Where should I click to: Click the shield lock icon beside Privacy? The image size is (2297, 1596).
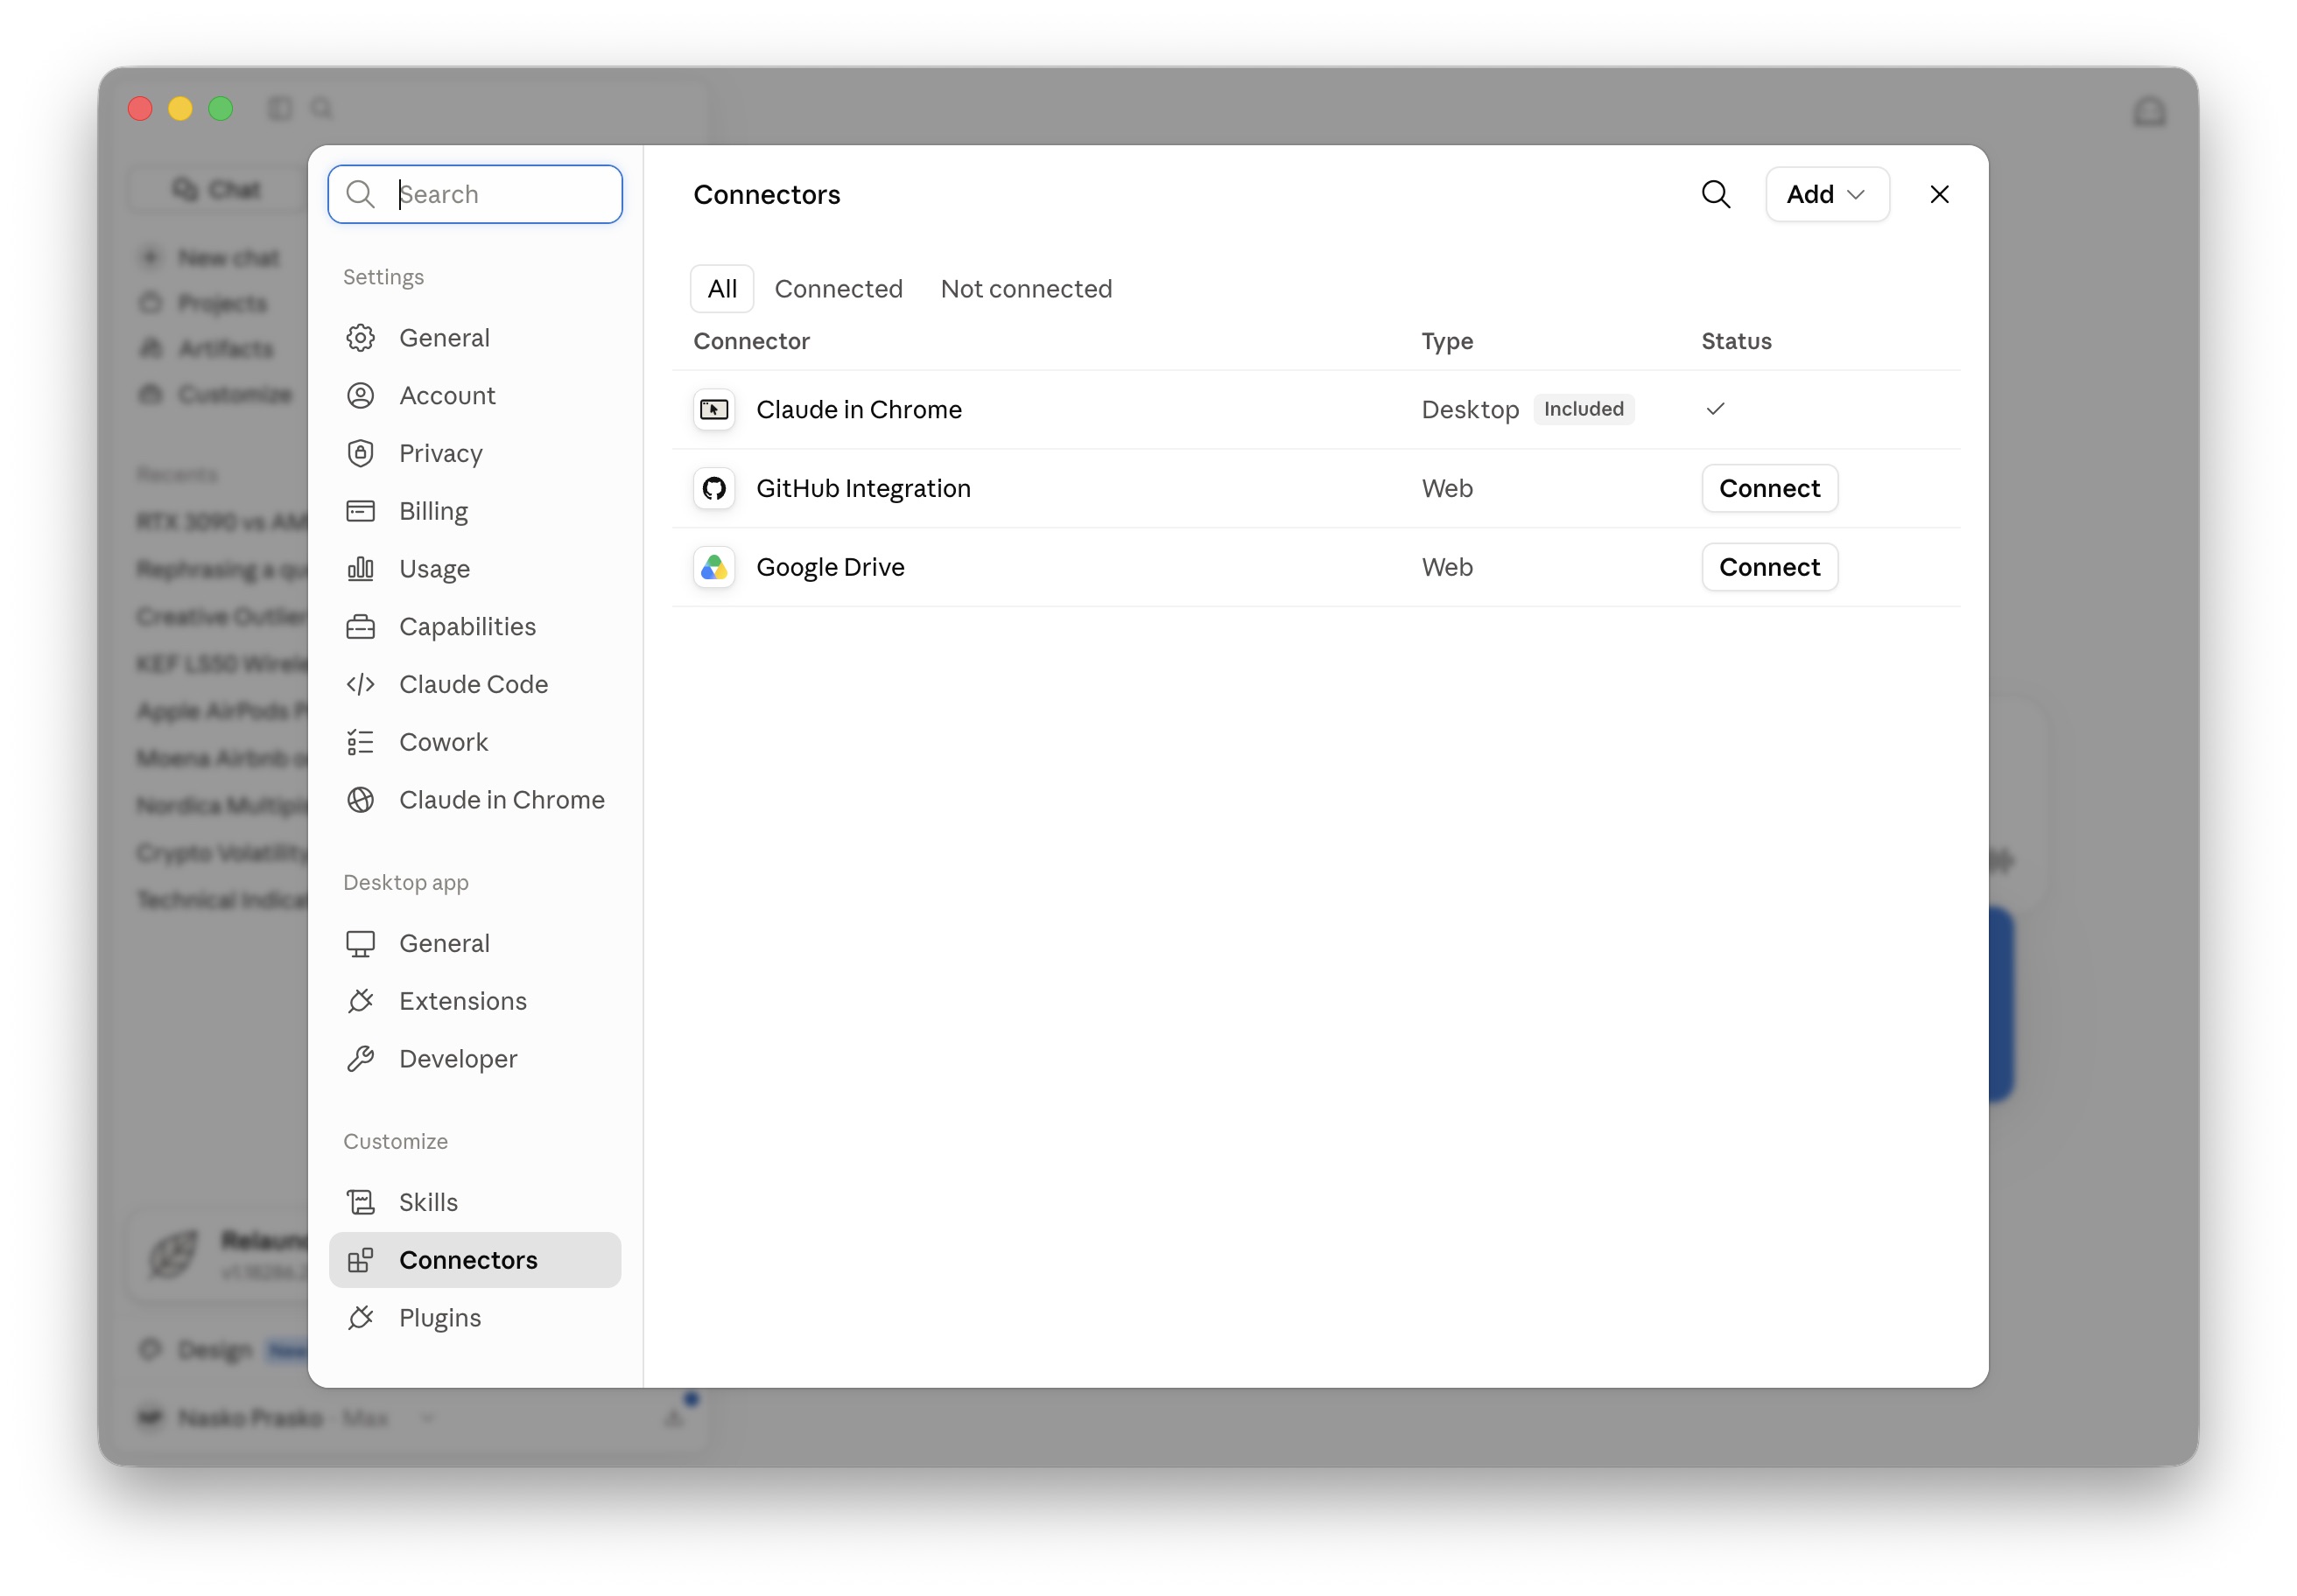[362, 454]
